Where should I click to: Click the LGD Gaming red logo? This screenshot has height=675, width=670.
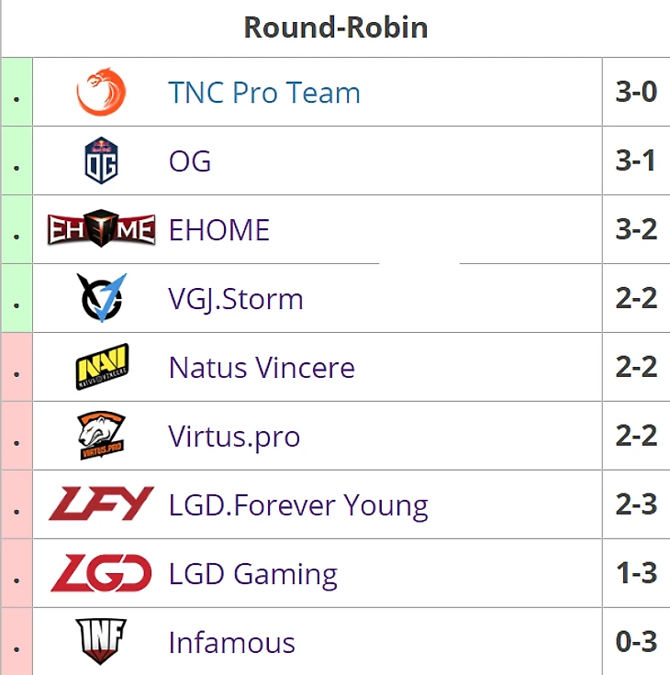[101, 573]
